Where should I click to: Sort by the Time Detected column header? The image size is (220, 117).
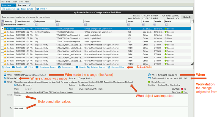tap(23, 21)
